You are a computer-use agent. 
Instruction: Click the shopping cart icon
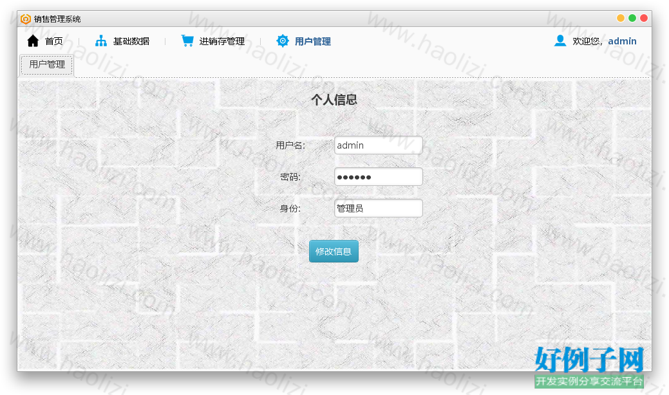pyautogui.click(x=187, y=41)
